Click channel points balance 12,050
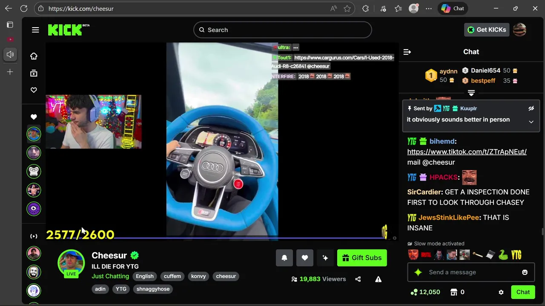The image size is (545, 306). 425,292
